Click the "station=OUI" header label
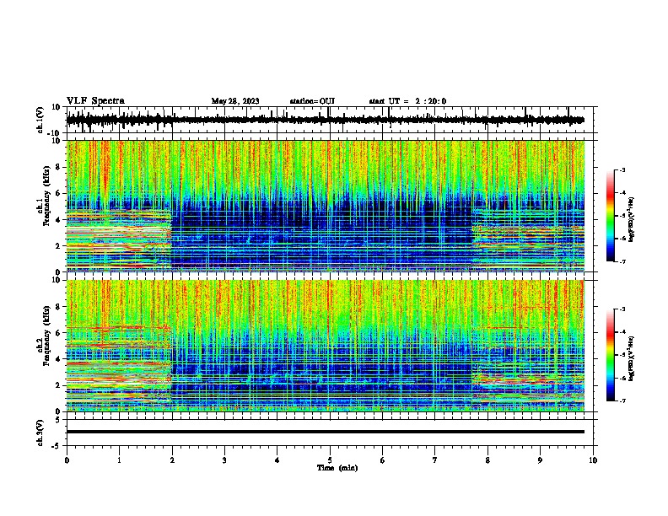668x516 pixels. pyautogui.click(x=312, y=101)
